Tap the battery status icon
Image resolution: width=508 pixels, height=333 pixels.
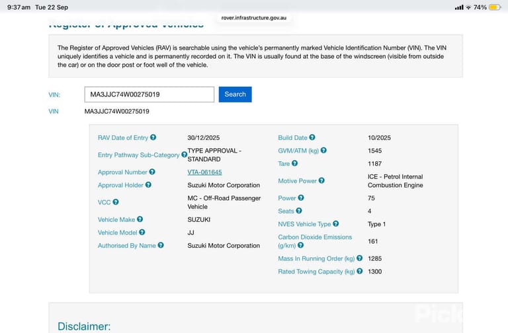[x=495, y=7]
